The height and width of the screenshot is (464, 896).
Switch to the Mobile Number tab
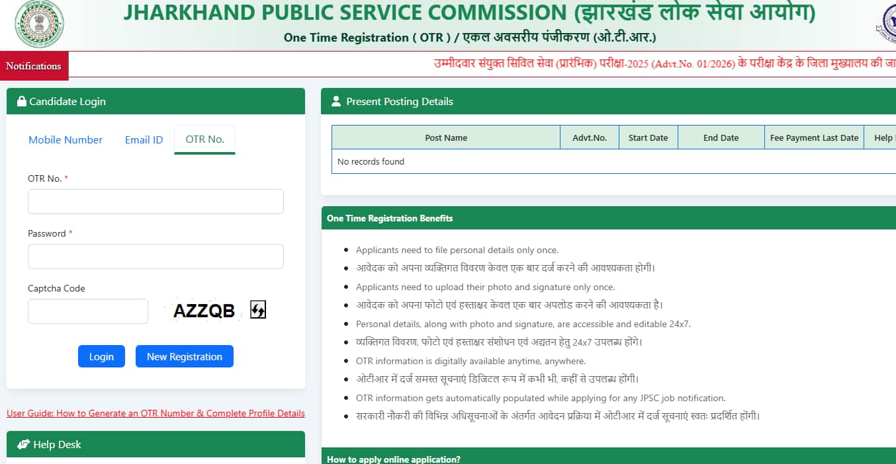[66, 139]
